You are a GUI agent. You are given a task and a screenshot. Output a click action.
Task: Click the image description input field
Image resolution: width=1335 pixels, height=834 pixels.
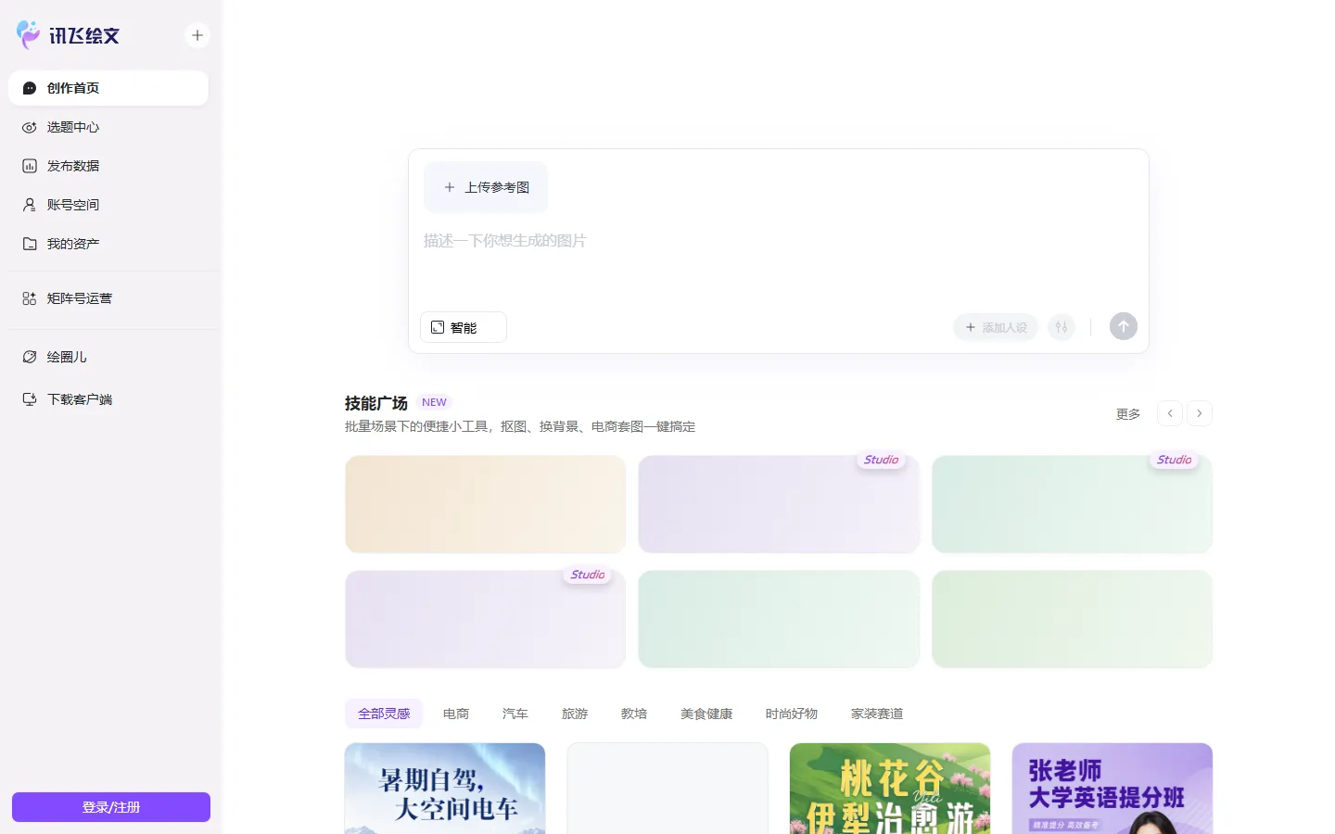point(779,264)
